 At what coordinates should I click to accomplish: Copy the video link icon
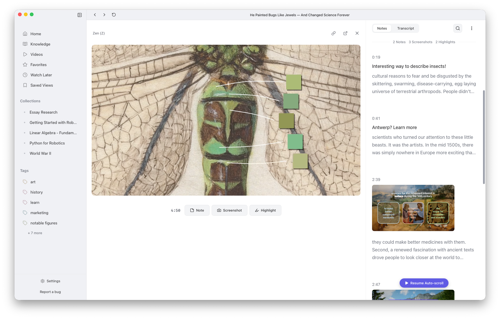click(x=333, y=33)
